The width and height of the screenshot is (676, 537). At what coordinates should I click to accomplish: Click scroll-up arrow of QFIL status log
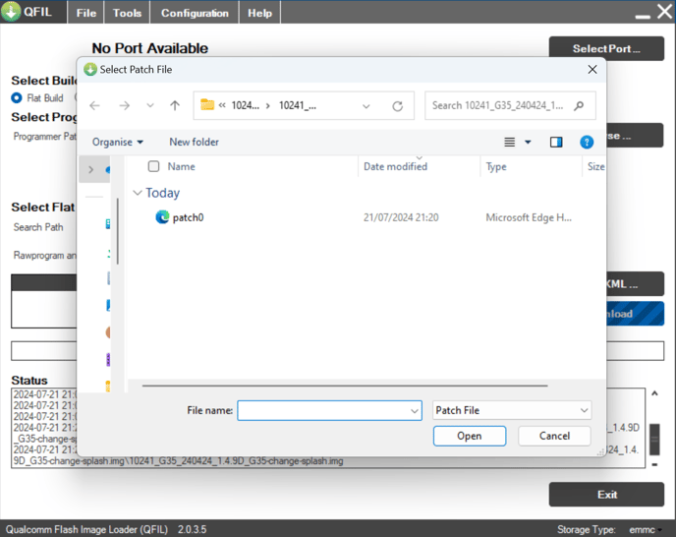654,393
